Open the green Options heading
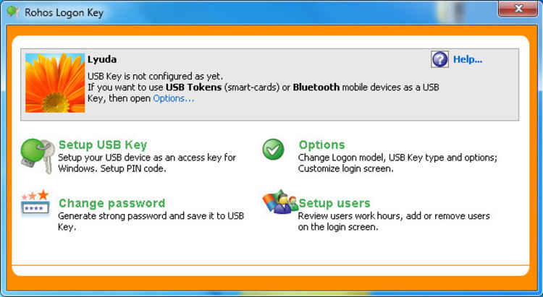Image resolution: width=543 pixels, height=297 pixels. [321, 145]
